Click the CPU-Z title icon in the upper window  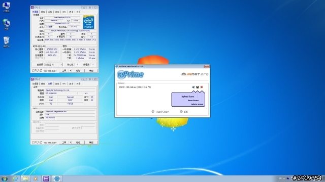click(32, 8)
